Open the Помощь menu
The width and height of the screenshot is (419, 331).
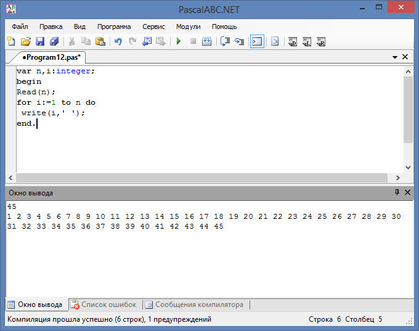click(224, 27)
